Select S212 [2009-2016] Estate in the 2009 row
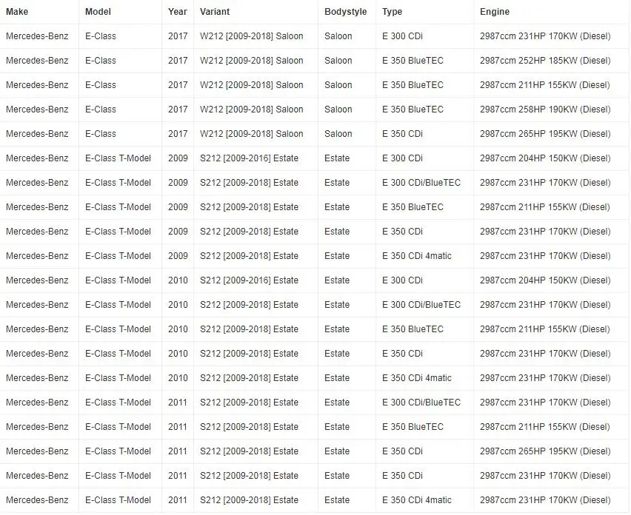The width and height of the screenshot is (631, 515). coord(249,158)
